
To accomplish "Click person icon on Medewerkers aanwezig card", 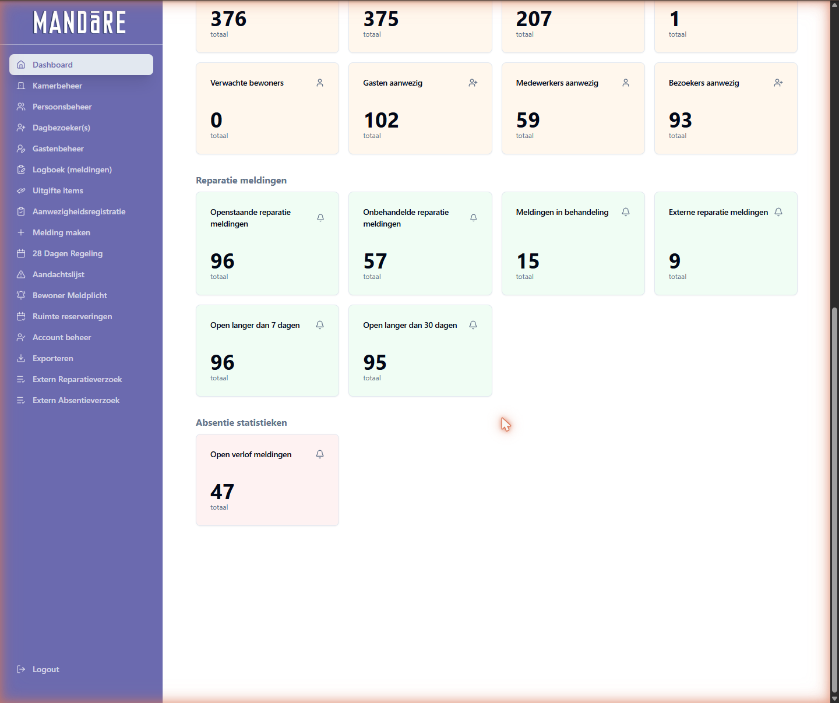I will point(626,83).
